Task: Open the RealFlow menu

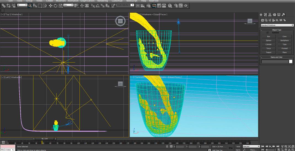Action: (154, 1)
